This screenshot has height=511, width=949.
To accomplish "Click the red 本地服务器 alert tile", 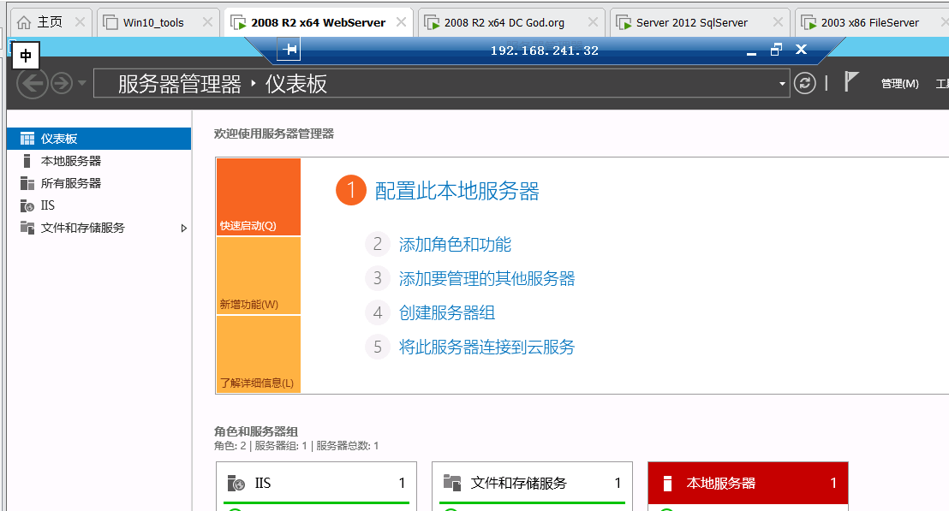I will click(x=748, y=483).
